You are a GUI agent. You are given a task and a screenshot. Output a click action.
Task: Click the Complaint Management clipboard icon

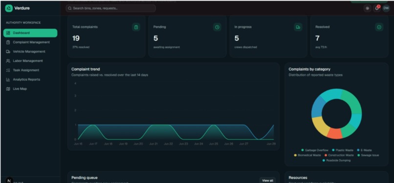pos(8,42)
